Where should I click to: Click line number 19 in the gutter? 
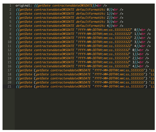(x=9, y=78)
